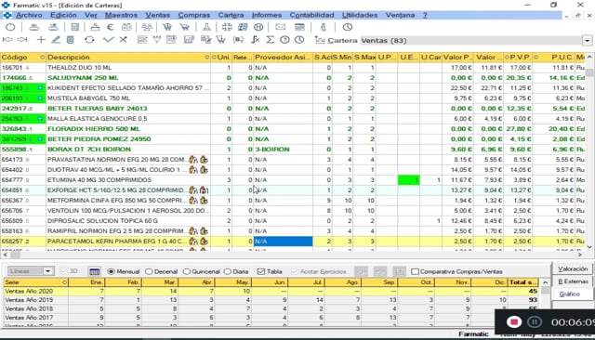Screen dimensions: 595x340
Task: Add a new line with plus icon
Action: pos(41,40)
